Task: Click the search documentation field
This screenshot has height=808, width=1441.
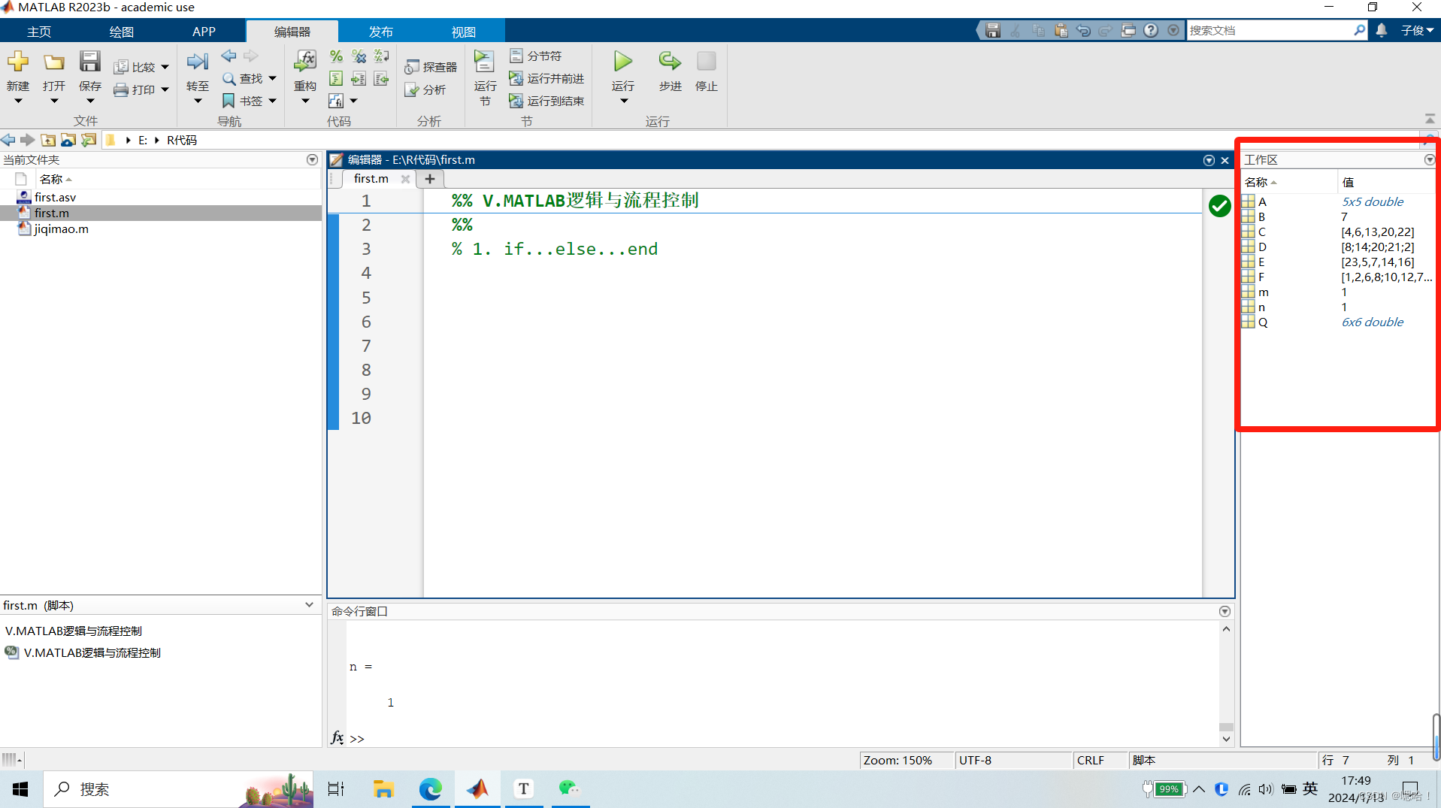Action: tap(1270, 30)
